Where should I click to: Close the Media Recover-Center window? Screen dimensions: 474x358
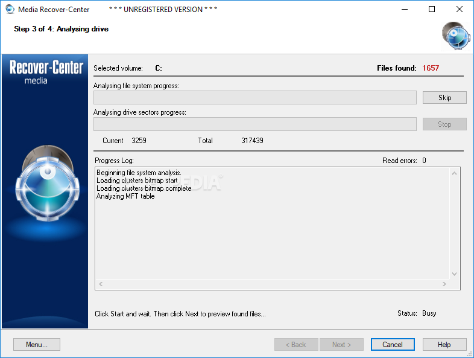point(459,9)
